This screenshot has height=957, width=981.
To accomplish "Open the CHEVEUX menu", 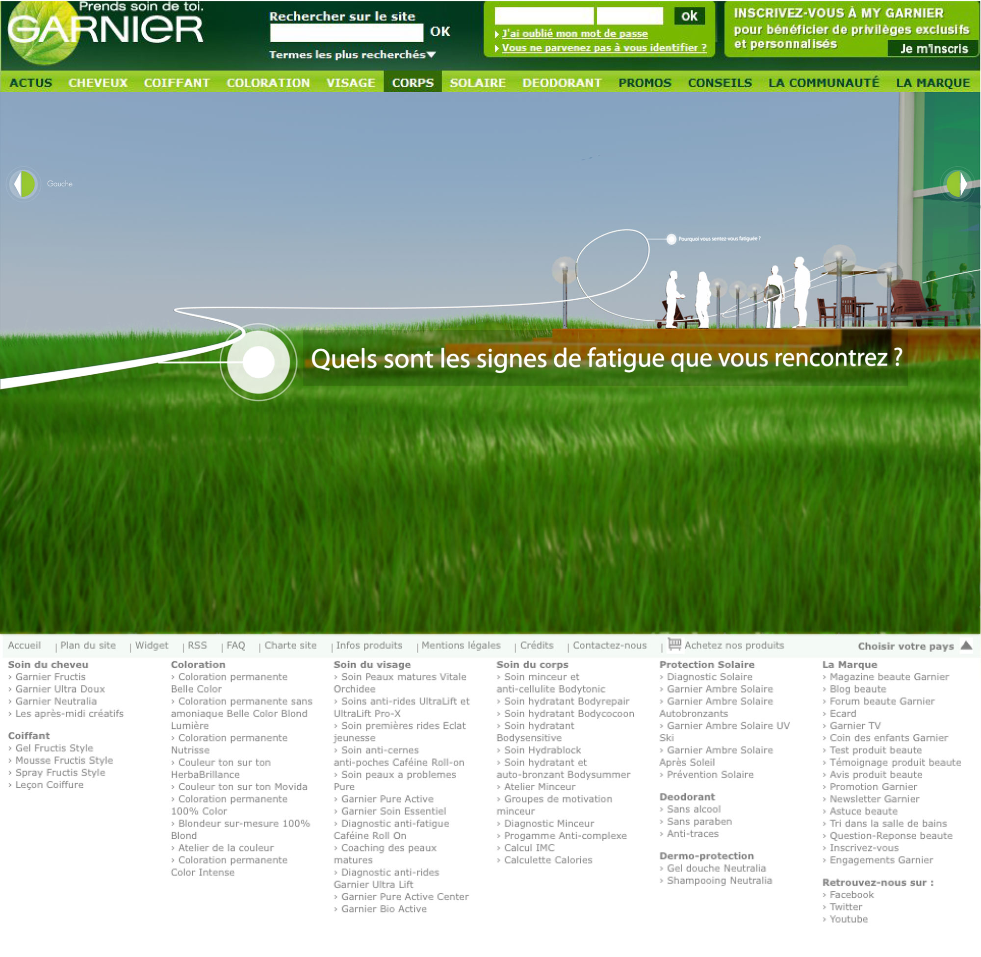I will tap(98, 82).
